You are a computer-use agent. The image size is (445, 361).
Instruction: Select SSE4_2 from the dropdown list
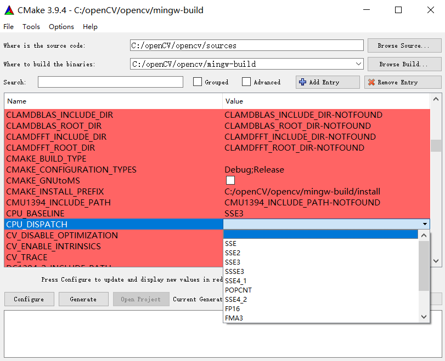pyautogui.click(x=321, y=300)
